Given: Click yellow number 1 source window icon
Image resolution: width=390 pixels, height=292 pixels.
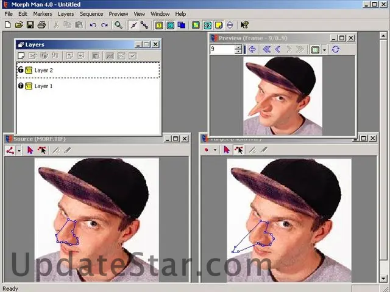Looking at the screenshot, I should (159, 25).
